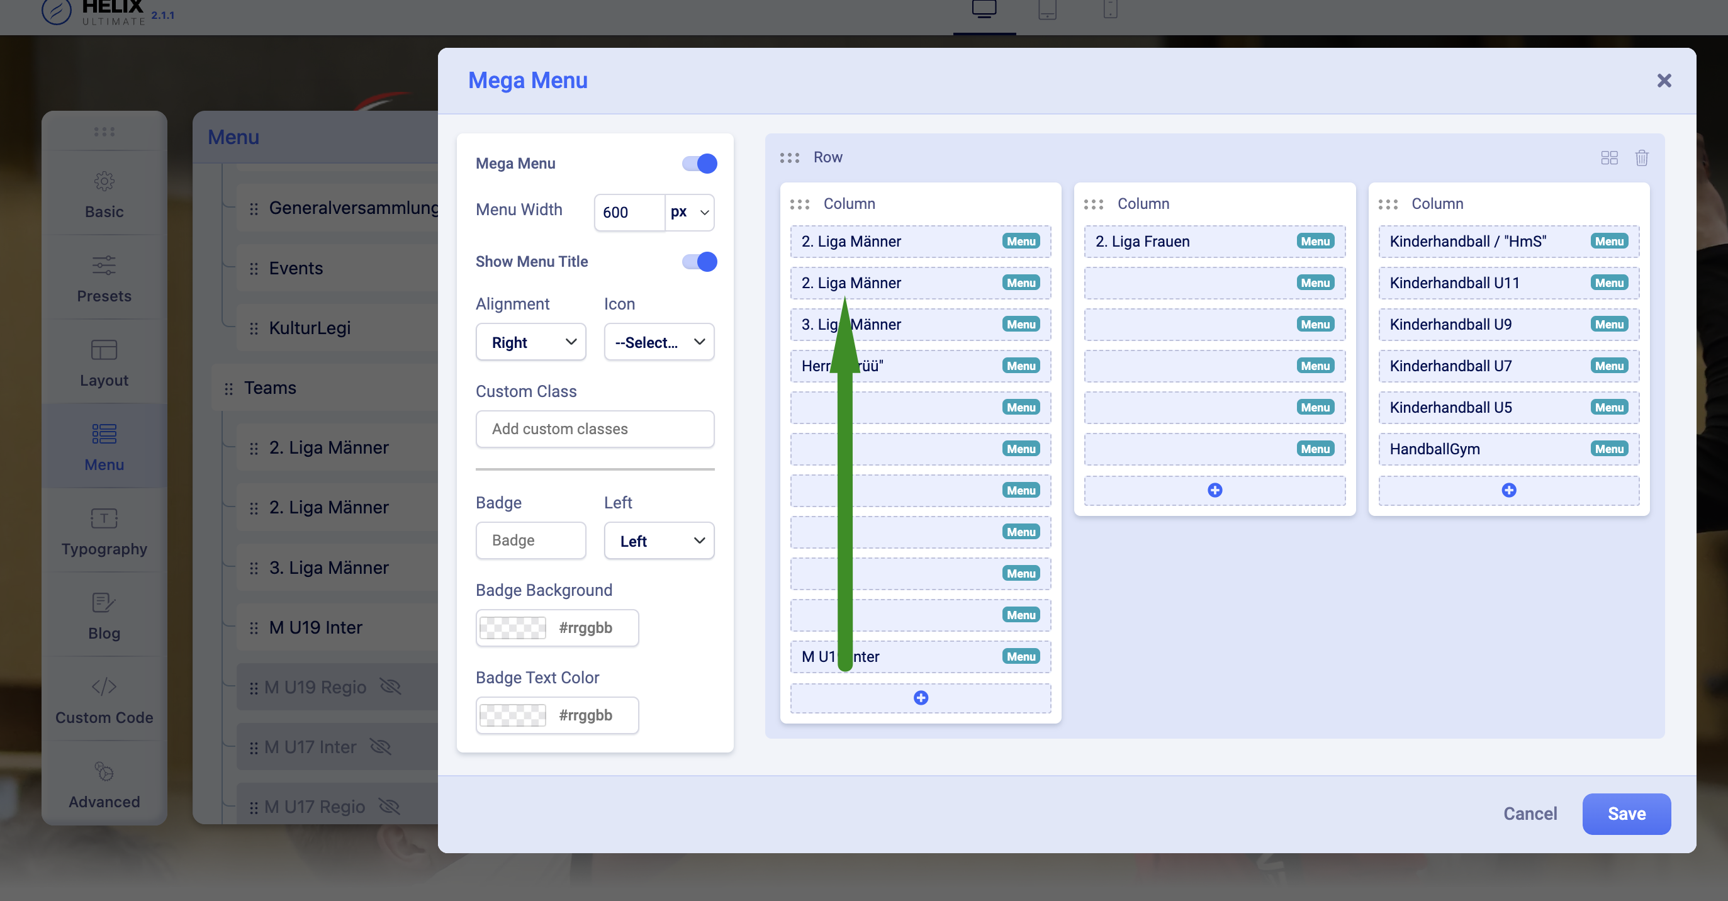Open the Layout sidebar section
Image resolution: width=1728 pixels, height=901 pixels.
pyautogui.click(x=104, y=362)
